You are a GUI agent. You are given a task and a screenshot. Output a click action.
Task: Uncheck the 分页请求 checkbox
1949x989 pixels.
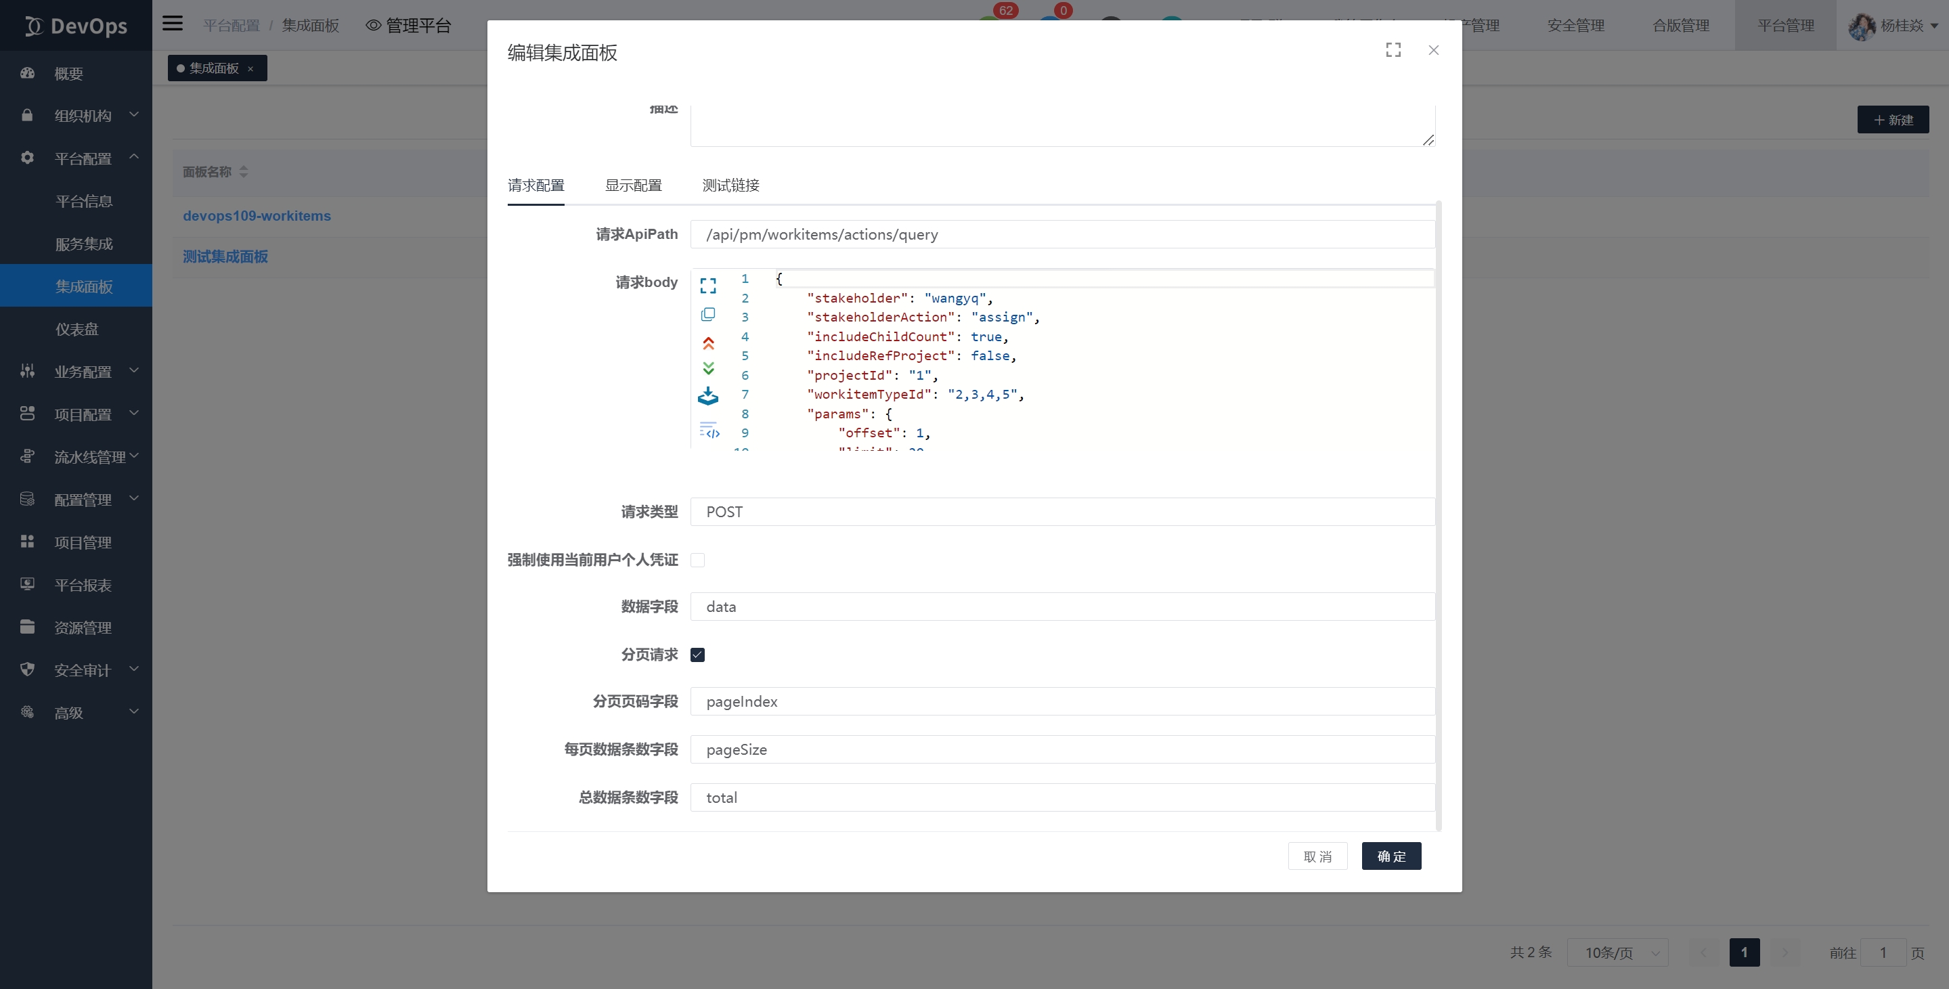(697, 655)
